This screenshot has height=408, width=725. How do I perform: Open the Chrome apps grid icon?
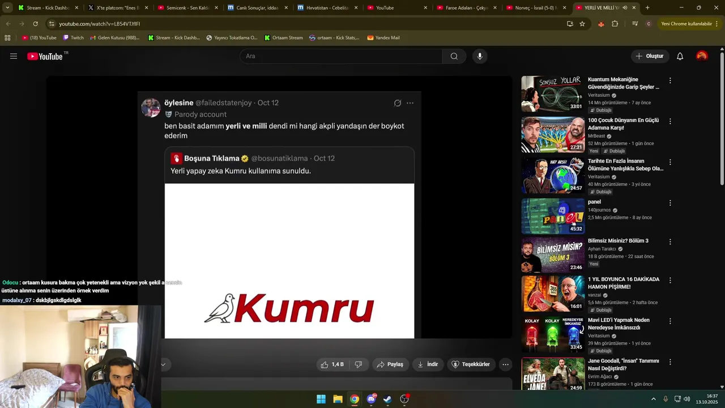click(x=7, y=37)
